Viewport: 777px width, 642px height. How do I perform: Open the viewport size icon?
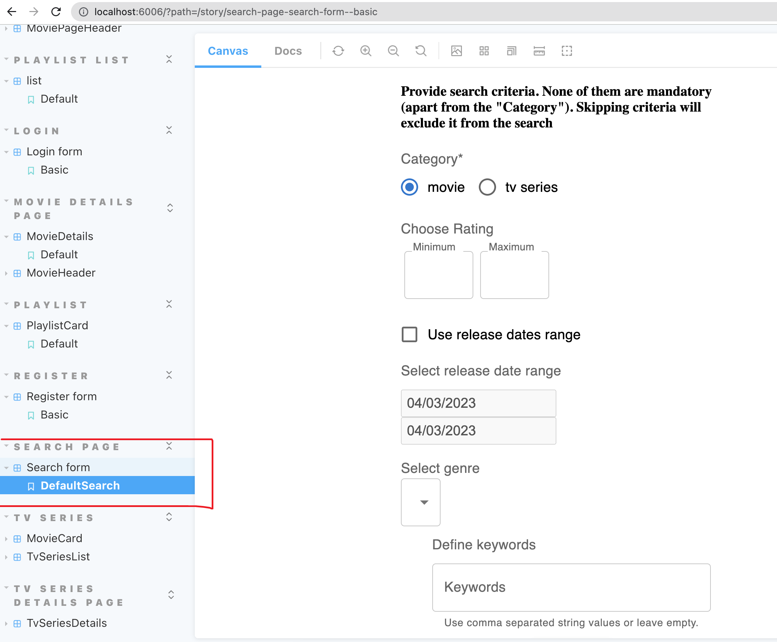click(x=511, y=51)
